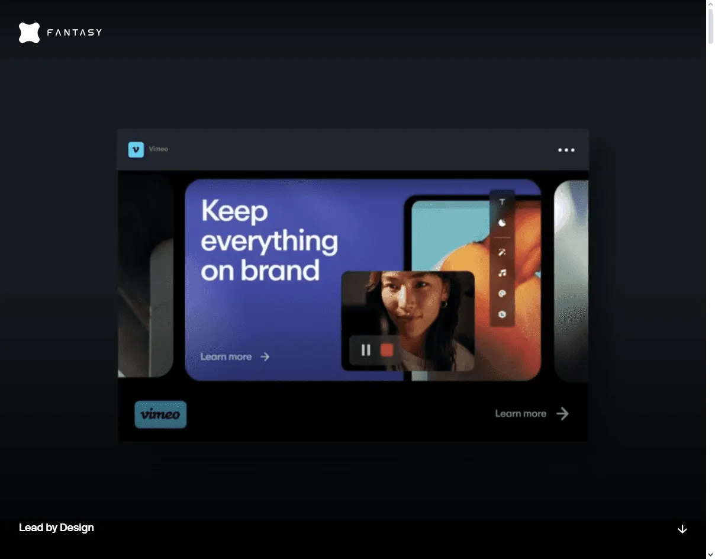Click the woman's video thumbnail
The width and height of the screenshot is (715, 559).
click(x=408, y=321)
